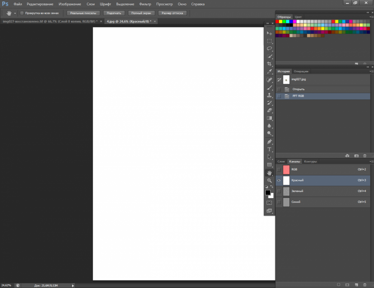This screenshot has width=374, height=288.
Task: Pick the Eyedropper tool
Action: pyautogui.click(x=269, y=72)
